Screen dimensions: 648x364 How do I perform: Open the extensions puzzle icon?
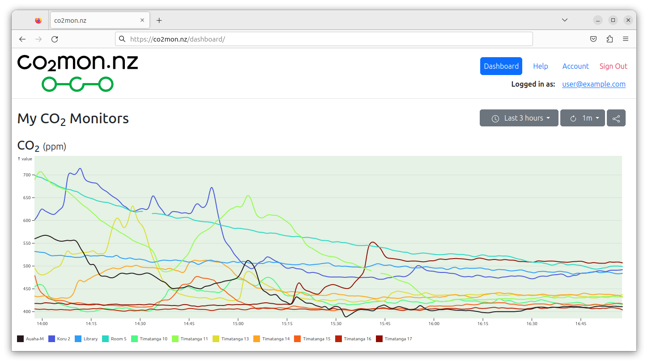tap(610, 39)
